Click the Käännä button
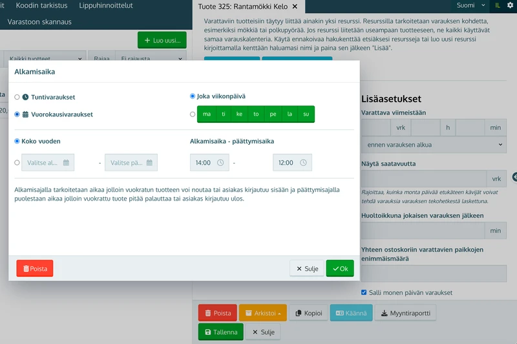 click(352, 313)
